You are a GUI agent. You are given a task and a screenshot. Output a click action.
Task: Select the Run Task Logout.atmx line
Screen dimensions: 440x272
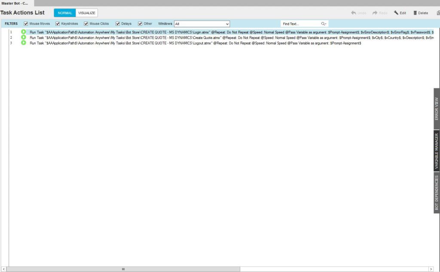(x=196, y=43)
